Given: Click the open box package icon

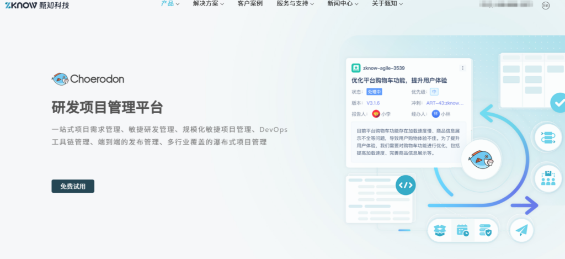Looking at the screenshot, I should (x=440, y=230).
